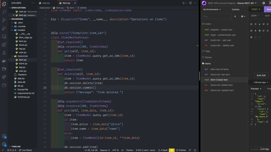This screenshot has height=152, width=271.
Task: Open requirements.txt in explorer
Action: click(x=26, y=93)
